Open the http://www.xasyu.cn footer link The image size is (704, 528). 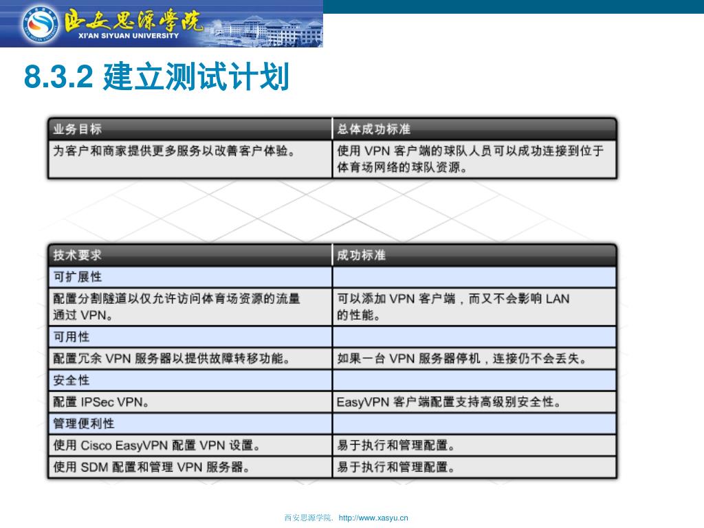pos(373,518)
